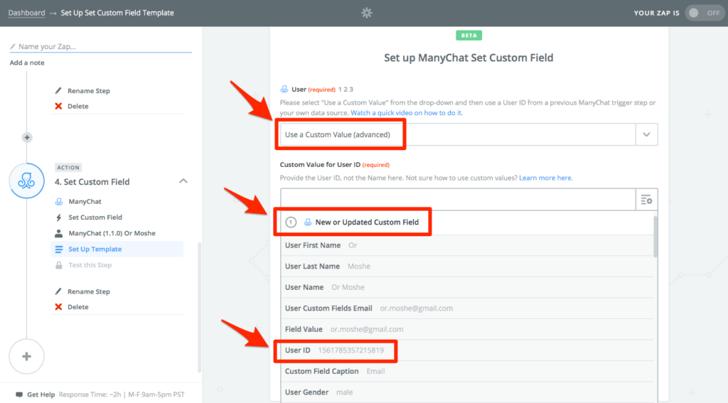Select the ManyChat app row
This screenshot has width=728, height=403.
point(117,202)
